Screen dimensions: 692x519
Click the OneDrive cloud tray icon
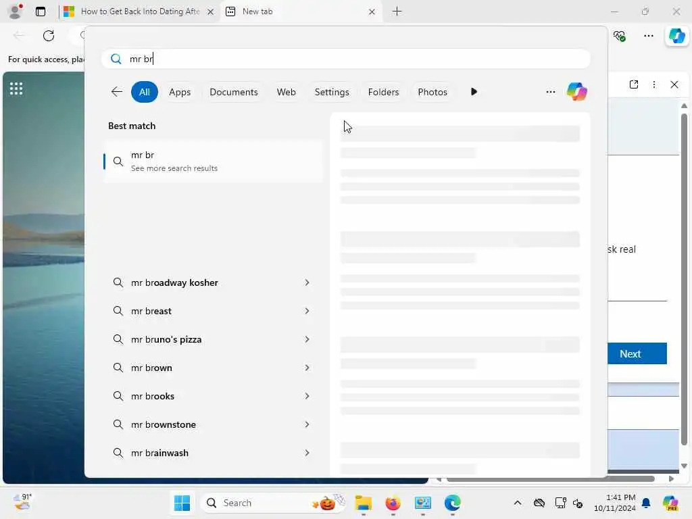(x=539, y=503)
